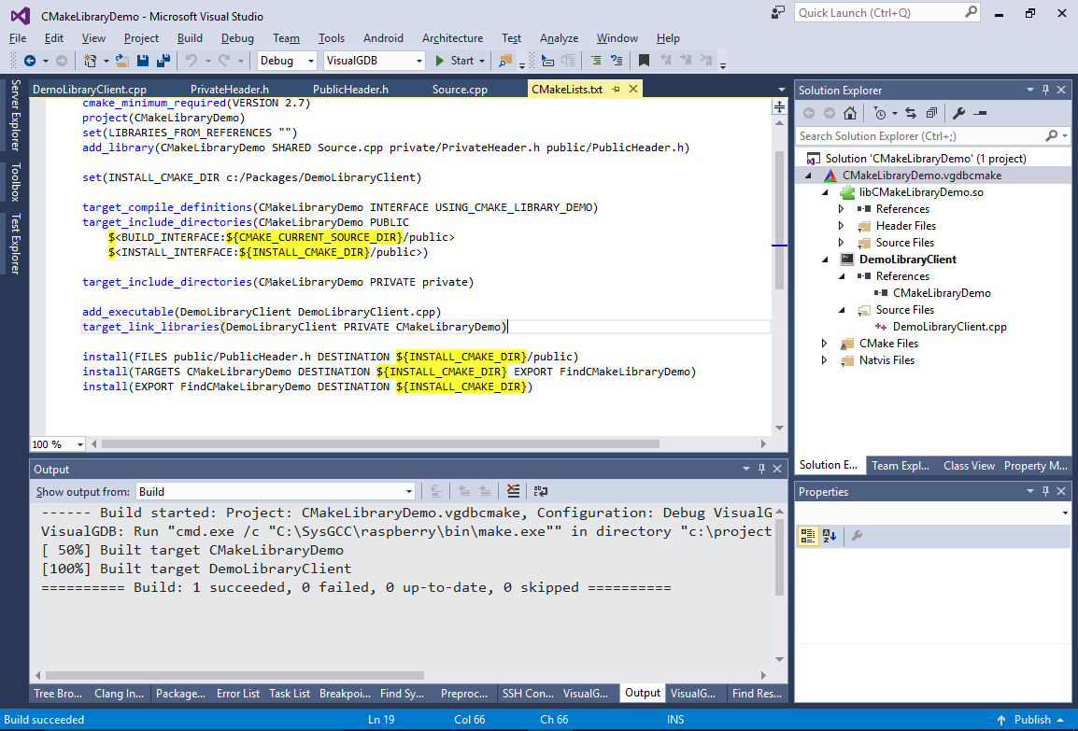Click the Publish button in the status bar

[x=1030, y=720]
